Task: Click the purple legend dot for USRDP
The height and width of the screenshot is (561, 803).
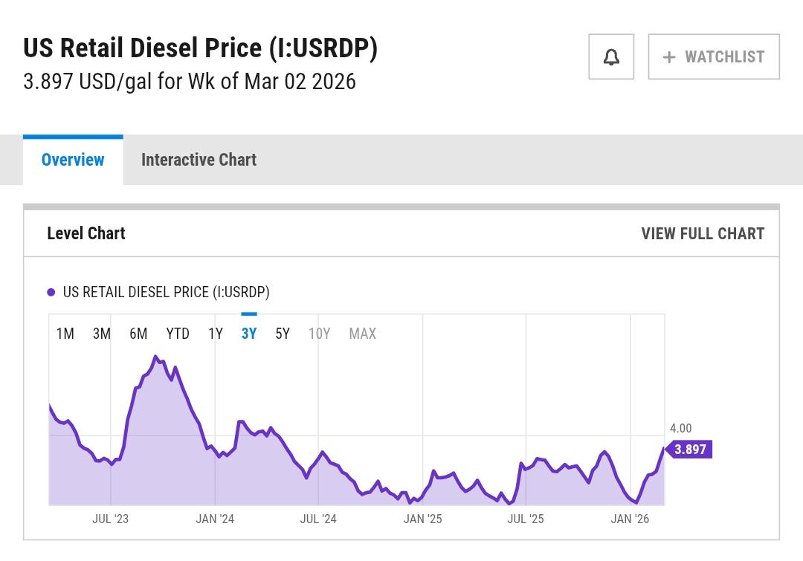Action: (x=51, y=293)
